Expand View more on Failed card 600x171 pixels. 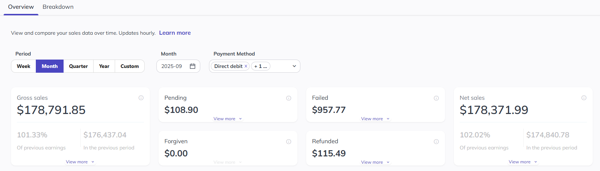pos(376,119)
